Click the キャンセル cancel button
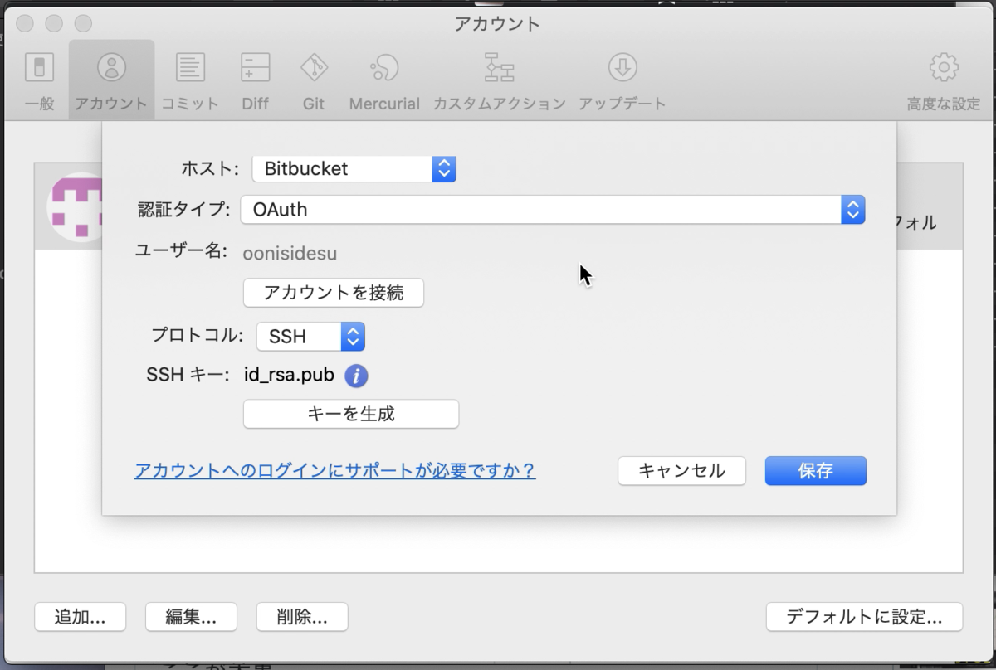996x670 pixels. tap(681, 471)
